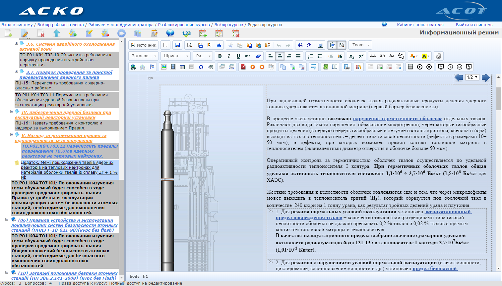Click the speech bubble comment icon in editor toolbar
This screenshot has width=502, height=286.
tap(313, 67)
